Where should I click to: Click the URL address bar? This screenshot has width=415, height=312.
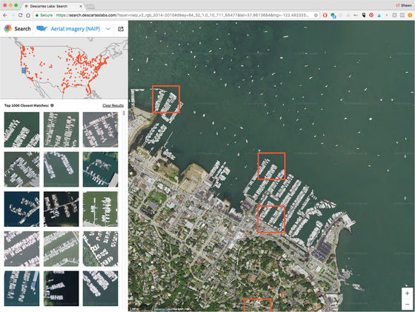[182, 16]
